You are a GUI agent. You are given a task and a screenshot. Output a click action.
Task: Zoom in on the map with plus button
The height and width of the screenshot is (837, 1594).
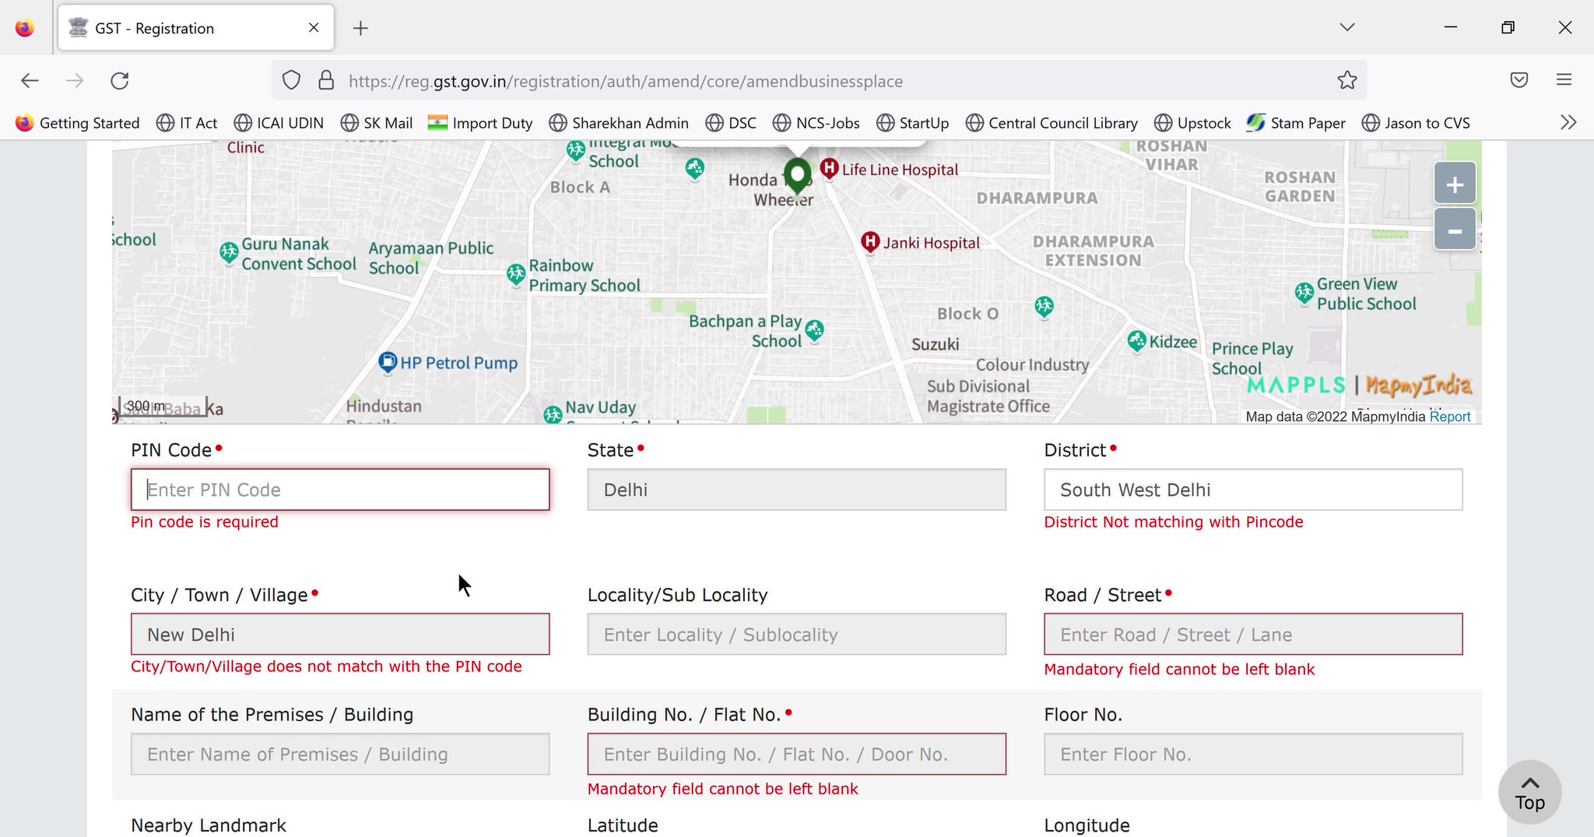(1455, 185)
